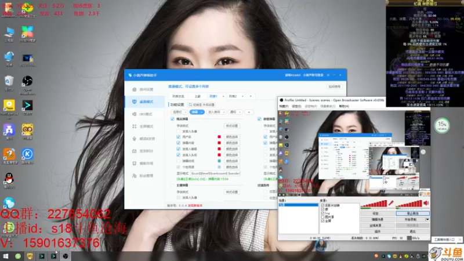Switch to OBS in the taskbar
Screen dimensions: 464x261
click(x=66, y=256)
